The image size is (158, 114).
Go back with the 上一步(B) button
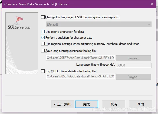coord(63,104)
